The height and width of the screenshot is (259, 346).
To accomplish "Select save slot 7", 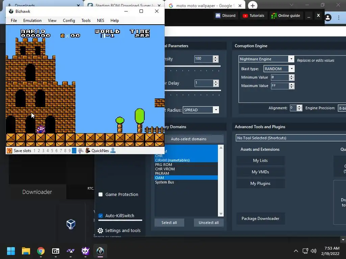I will point(61,151).
